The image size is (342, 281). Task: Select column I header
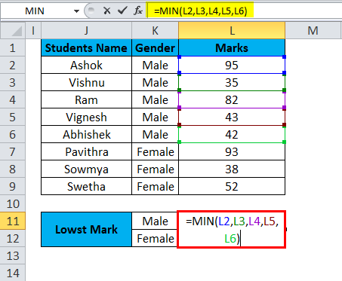coord(33,31)
